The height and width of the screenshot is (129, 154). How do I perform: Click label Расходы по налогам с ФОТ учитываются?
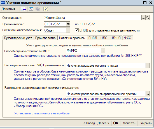(34, 65)
